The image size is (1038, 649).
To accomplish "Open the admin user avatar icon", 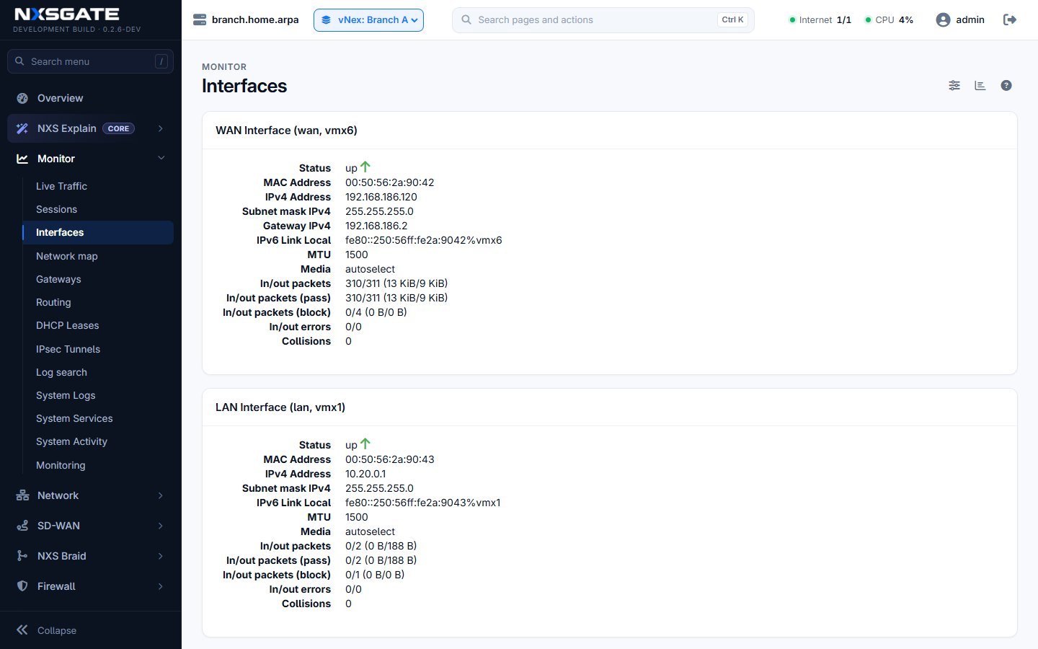I will click(943, 19).
